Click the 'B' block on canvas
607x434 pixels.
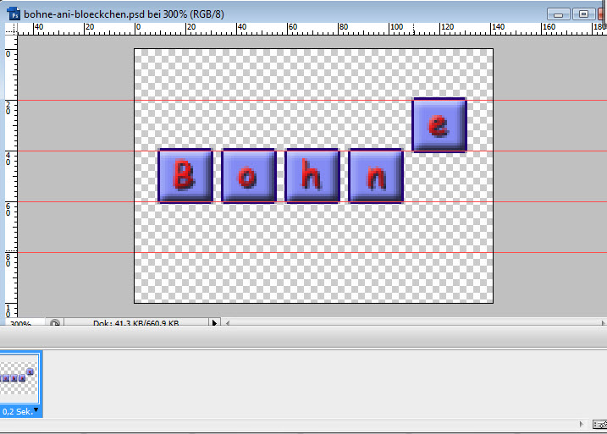click(x=185, y=177)
